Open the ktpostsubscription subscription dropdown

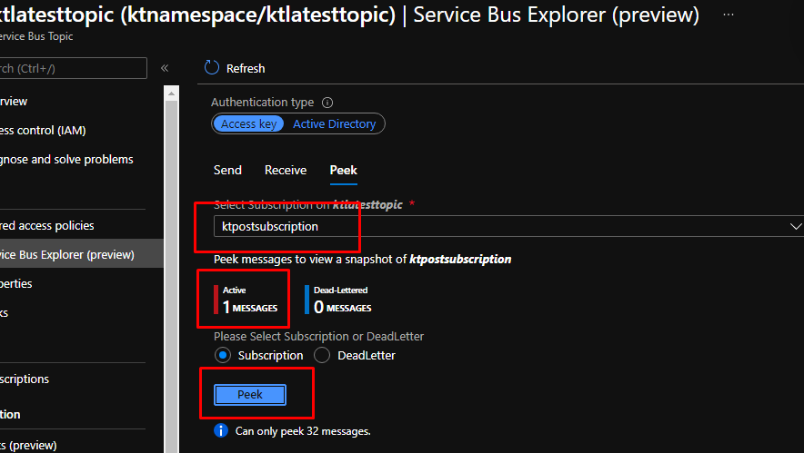pos(500,226)
